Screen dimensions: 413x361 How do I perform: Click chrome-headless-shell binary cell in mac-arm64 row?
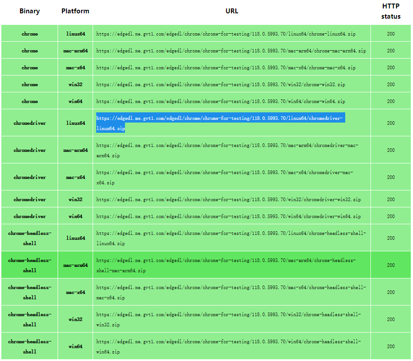(30, 265)
